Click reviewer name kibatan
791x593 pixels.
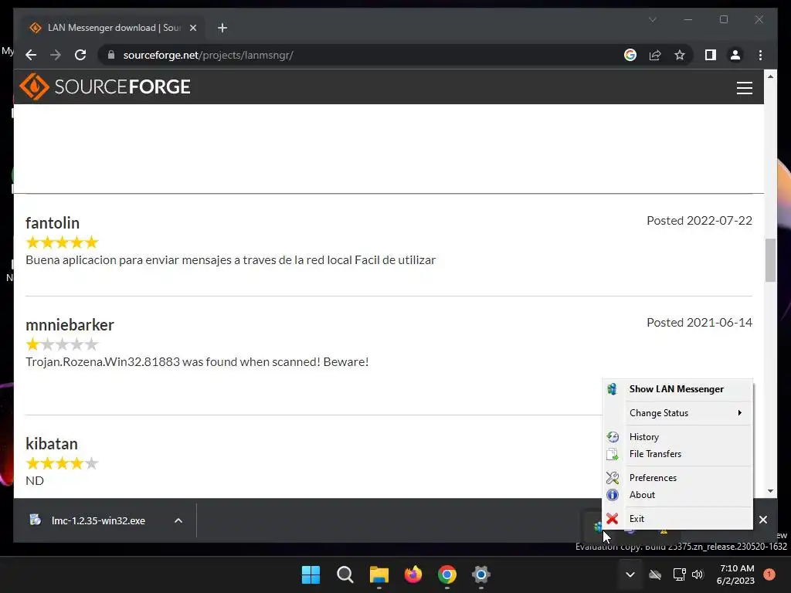[52, 444]
